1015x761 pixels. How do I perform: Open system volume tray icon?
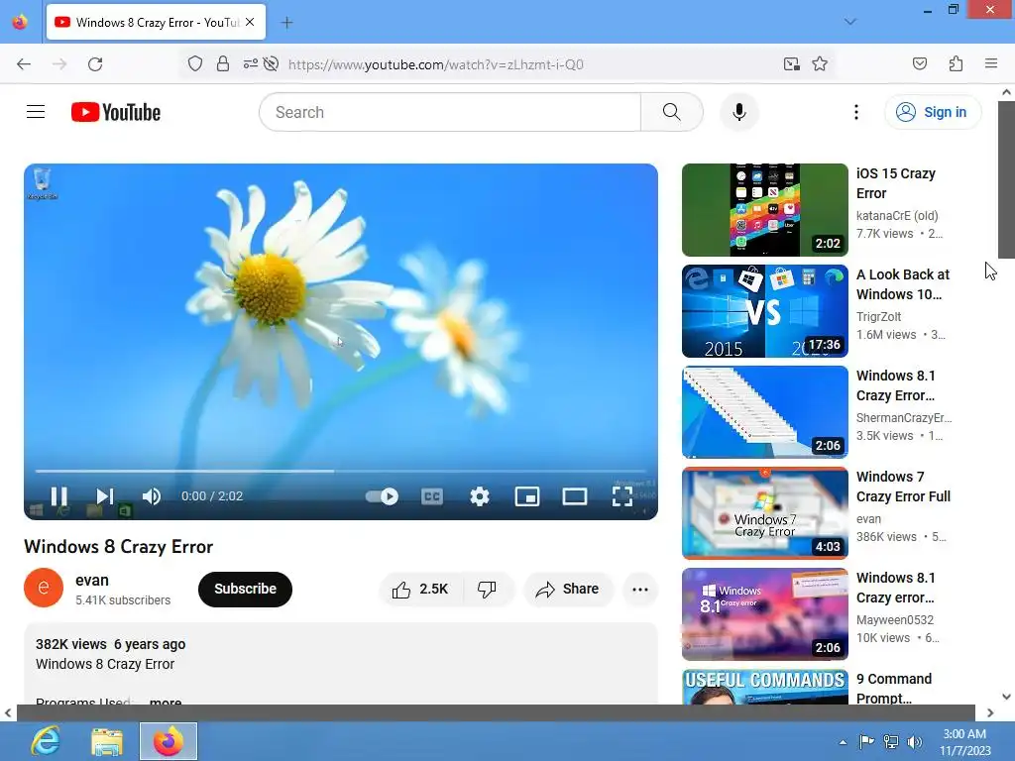[914, 742]
